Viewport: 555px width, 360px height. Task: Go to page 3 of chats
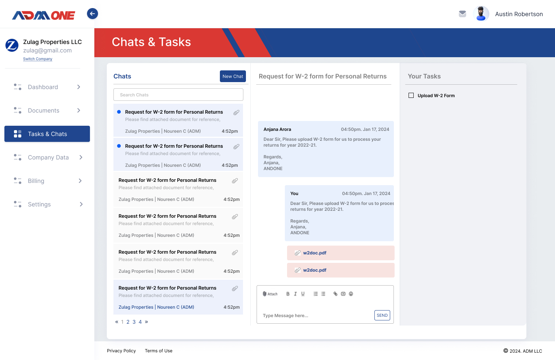coord(134,322)
